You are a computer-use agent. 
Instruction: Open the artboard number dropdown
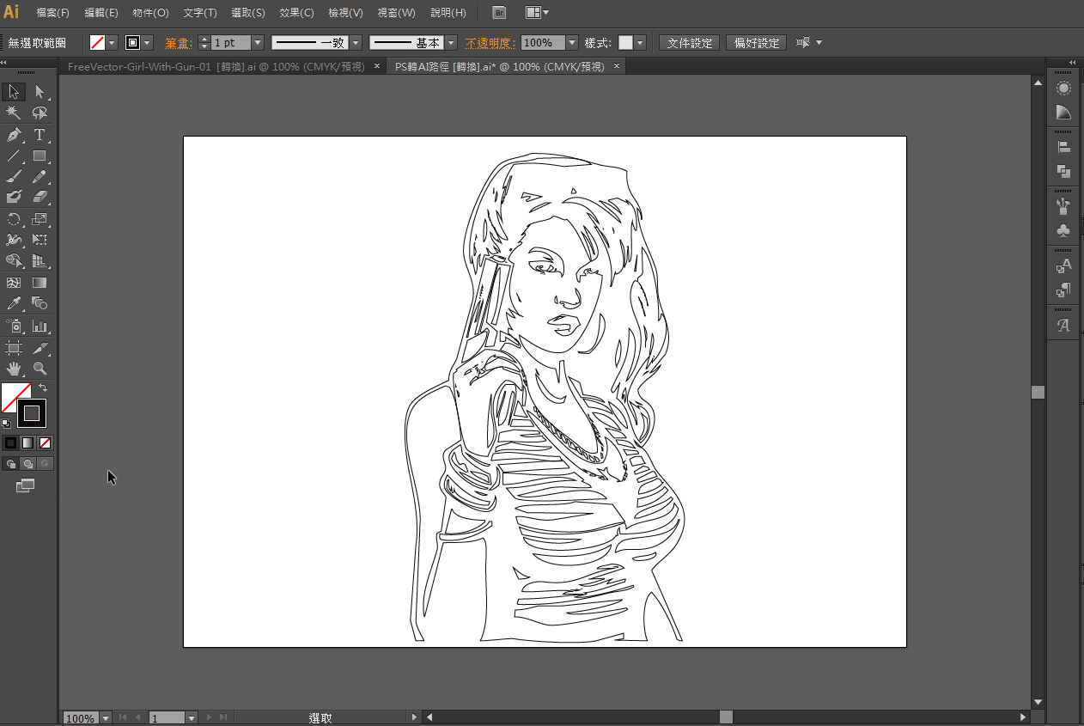[x=192, y=717]
